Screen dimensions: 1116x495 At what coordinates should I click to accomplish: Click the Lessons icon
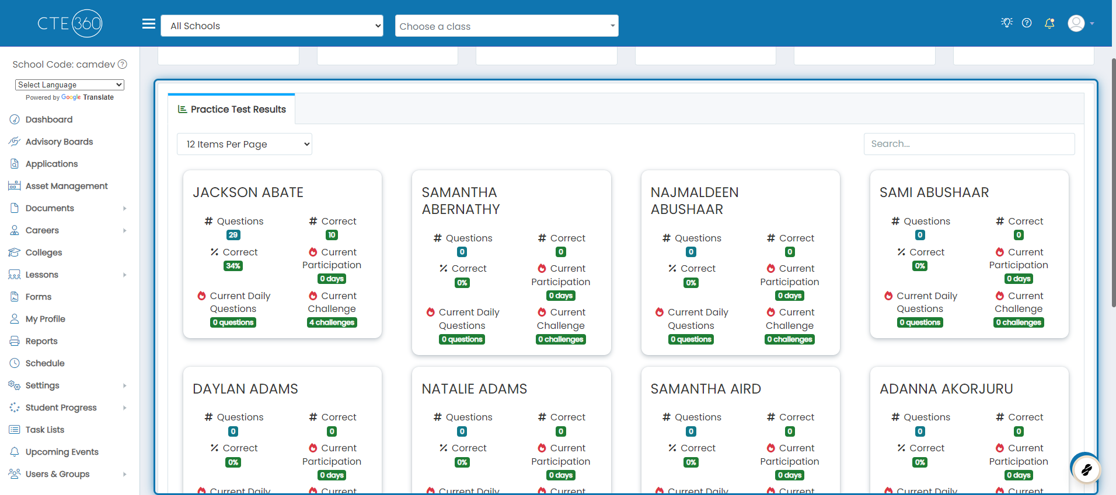click(x=15, y=275)
